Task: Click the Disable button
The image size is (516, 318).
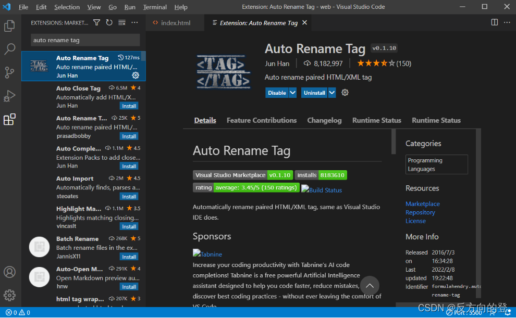Action: click(x=277, y=93)
